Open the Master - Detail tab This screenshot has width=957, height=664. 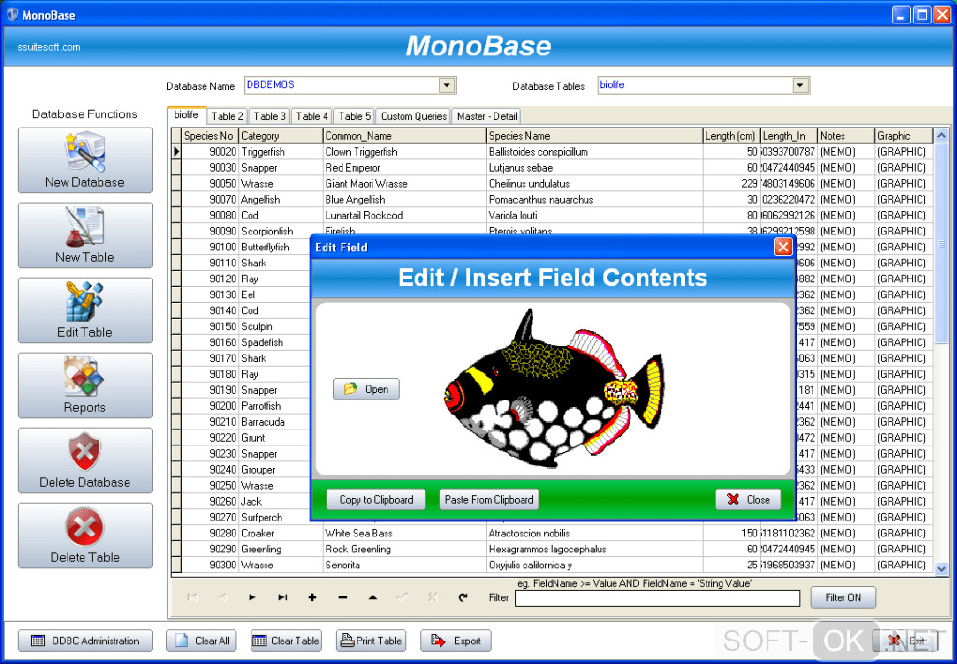(x=487, y=116)
